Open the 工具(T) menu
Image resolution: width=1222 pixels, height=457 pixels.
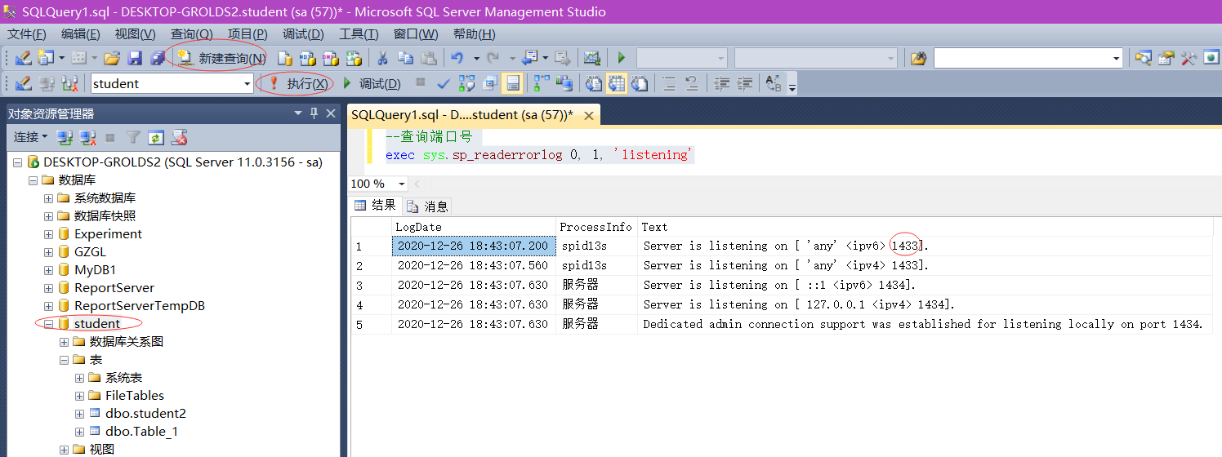click(x=359, y=33)
